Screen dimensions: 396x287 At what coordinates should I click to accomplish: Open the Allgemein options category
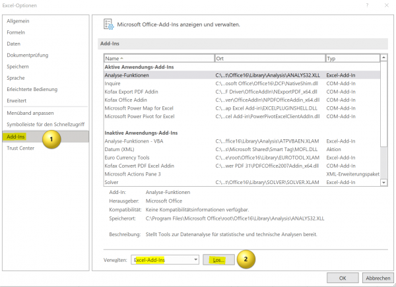[x=18, y=21]
